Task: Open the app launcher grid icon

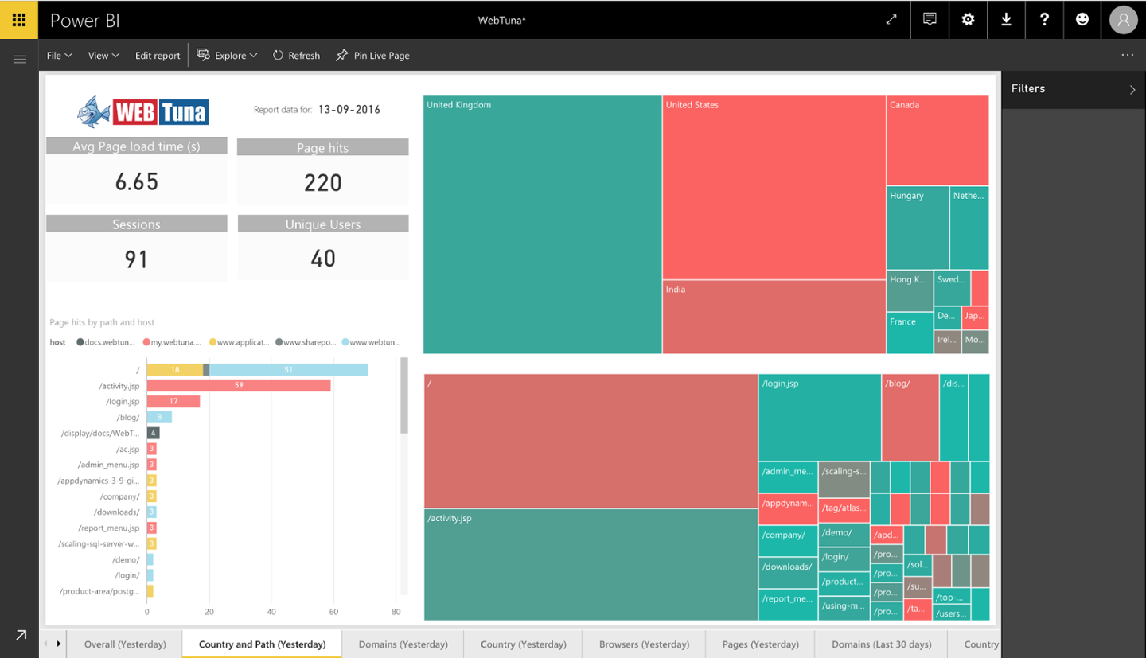Action: tap(19, 20)
